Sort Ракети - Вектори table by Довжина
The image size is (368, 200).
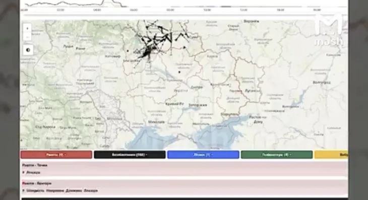coord(74,190)
